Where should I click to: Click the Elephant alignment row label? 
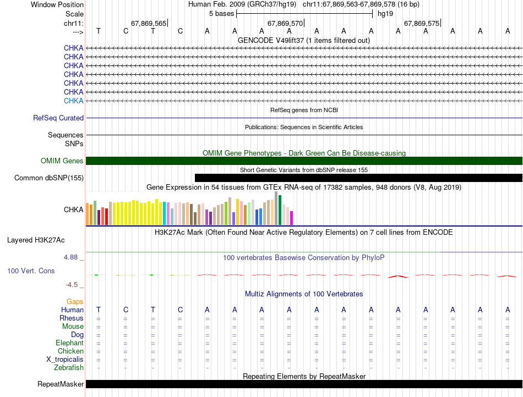click(70, 343)
